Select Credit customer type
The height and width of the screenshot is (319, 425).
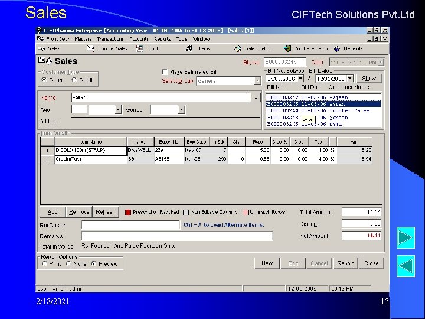tap(74, 80)
